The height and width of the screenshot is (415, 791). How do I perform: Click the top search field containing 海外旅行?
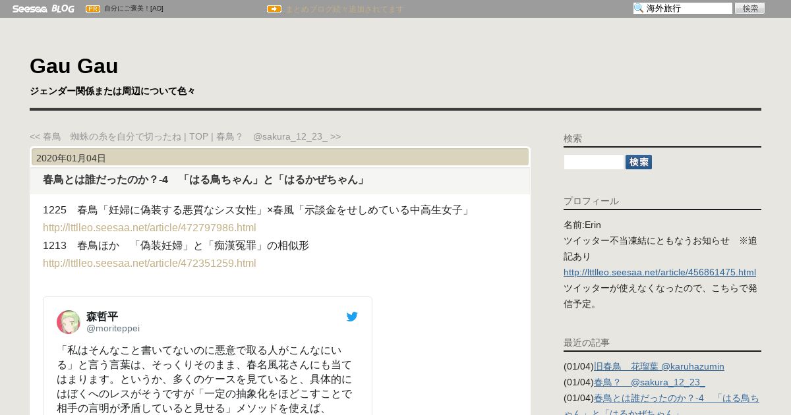683,9
